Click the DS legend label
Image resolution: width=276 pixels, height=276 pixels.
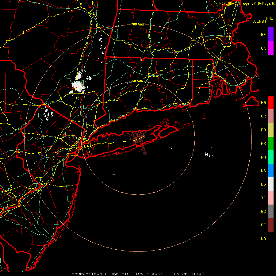(263, 184)
